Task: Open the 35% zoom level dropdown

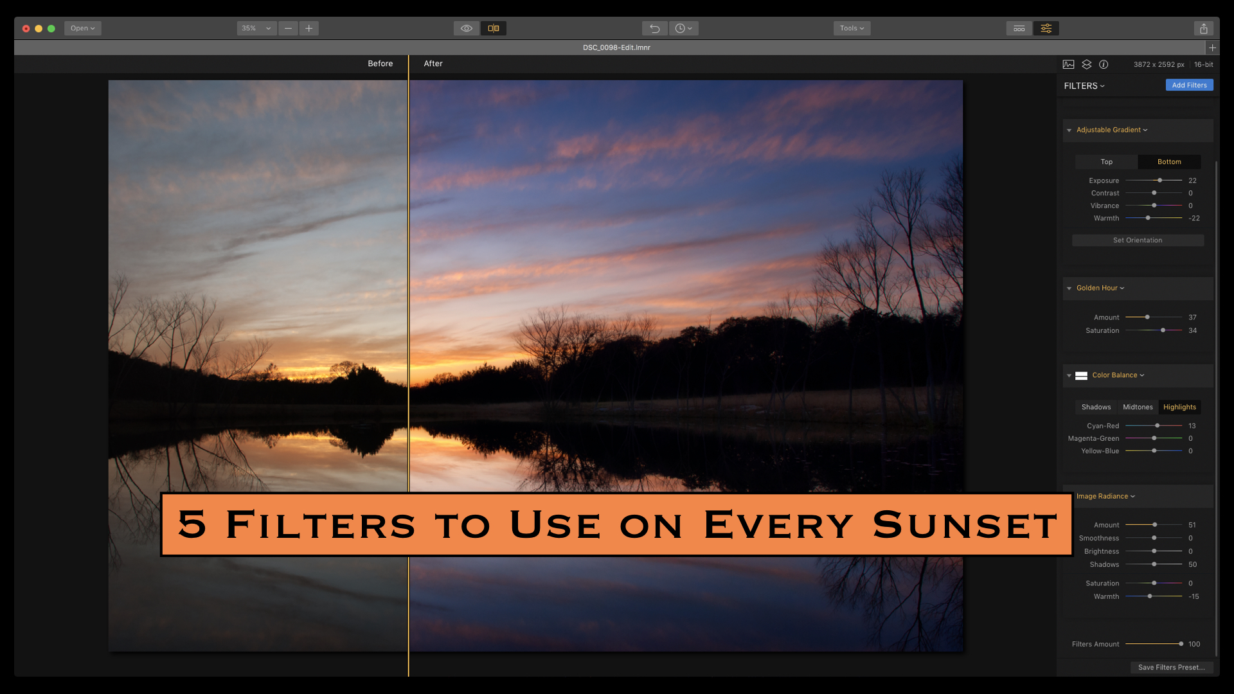Action: coord(256,28)
